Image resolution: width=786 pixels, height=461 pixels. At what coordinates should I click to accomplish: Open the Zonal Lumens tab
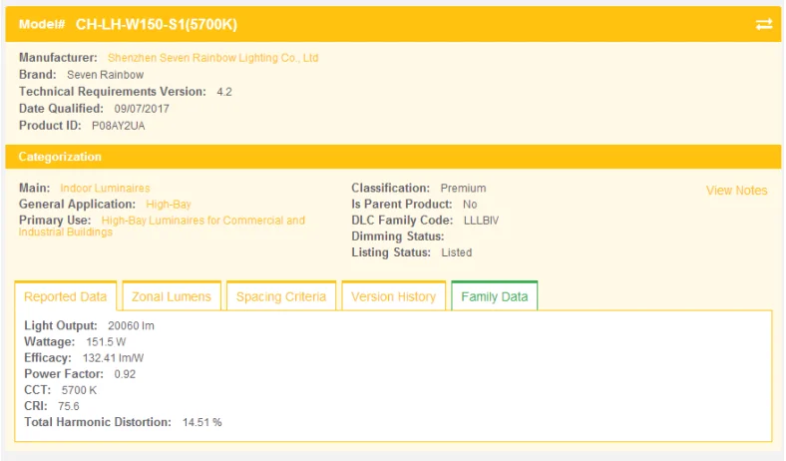coord(172,296)
